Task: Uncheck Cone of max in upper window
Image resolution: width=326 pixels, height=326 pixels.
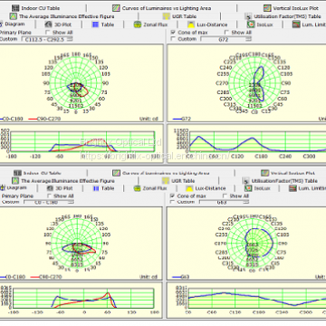Action: [173, 33]
